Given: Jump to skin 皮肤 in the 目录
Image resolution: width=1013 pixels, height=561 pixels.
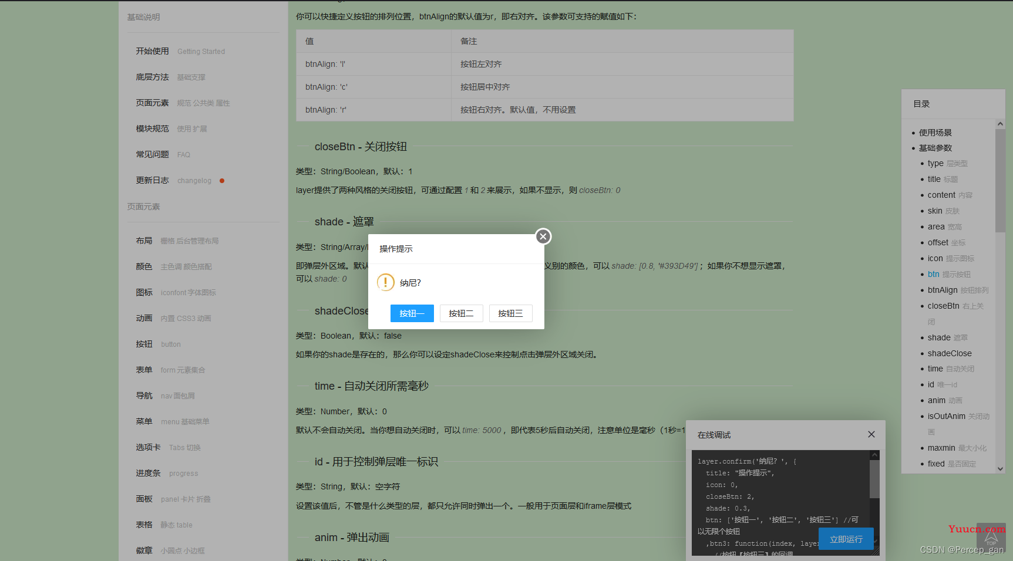Looking at the screenshot, I should (944, 211).
